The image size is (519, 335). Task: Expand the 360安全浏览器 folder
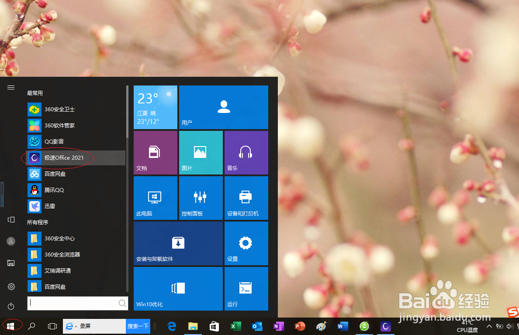76,255
